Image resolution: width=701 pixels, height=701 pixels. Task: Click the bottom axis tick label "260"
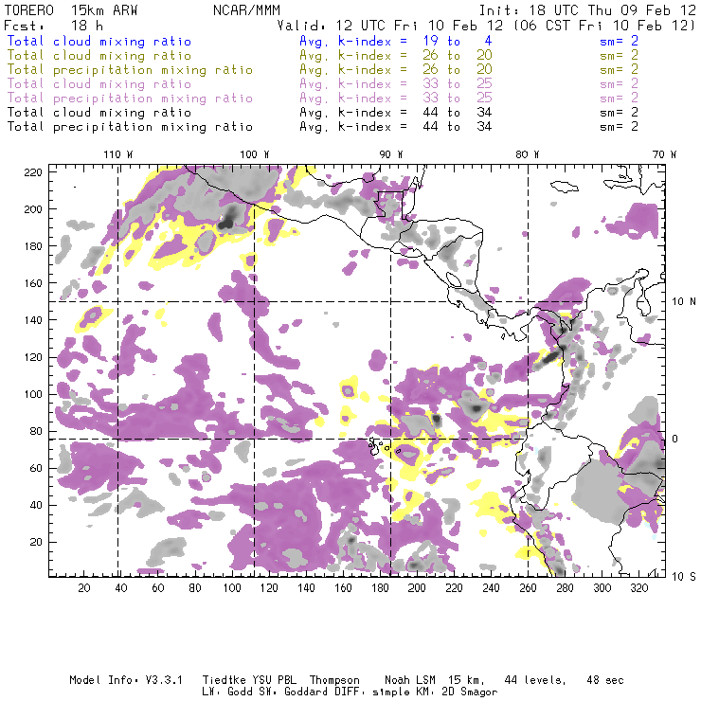click(528, 588)
